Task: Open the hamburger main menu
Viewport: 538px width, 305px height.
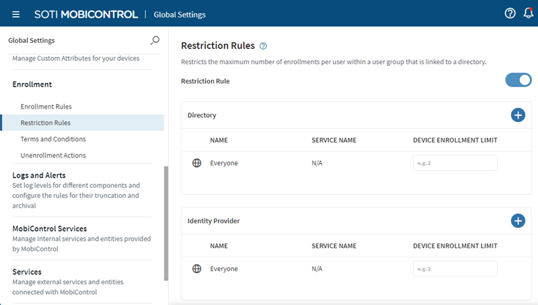Action: click(16, 14)
